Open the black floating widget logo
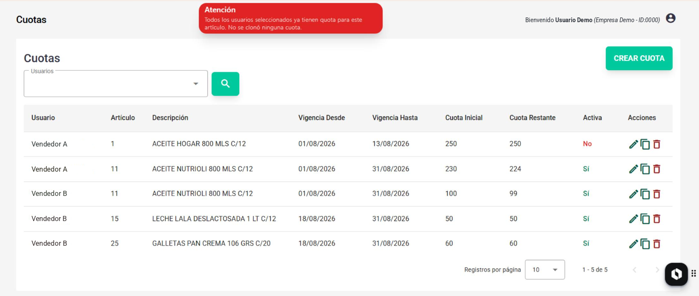699x296 pixels. click(676, 274)
